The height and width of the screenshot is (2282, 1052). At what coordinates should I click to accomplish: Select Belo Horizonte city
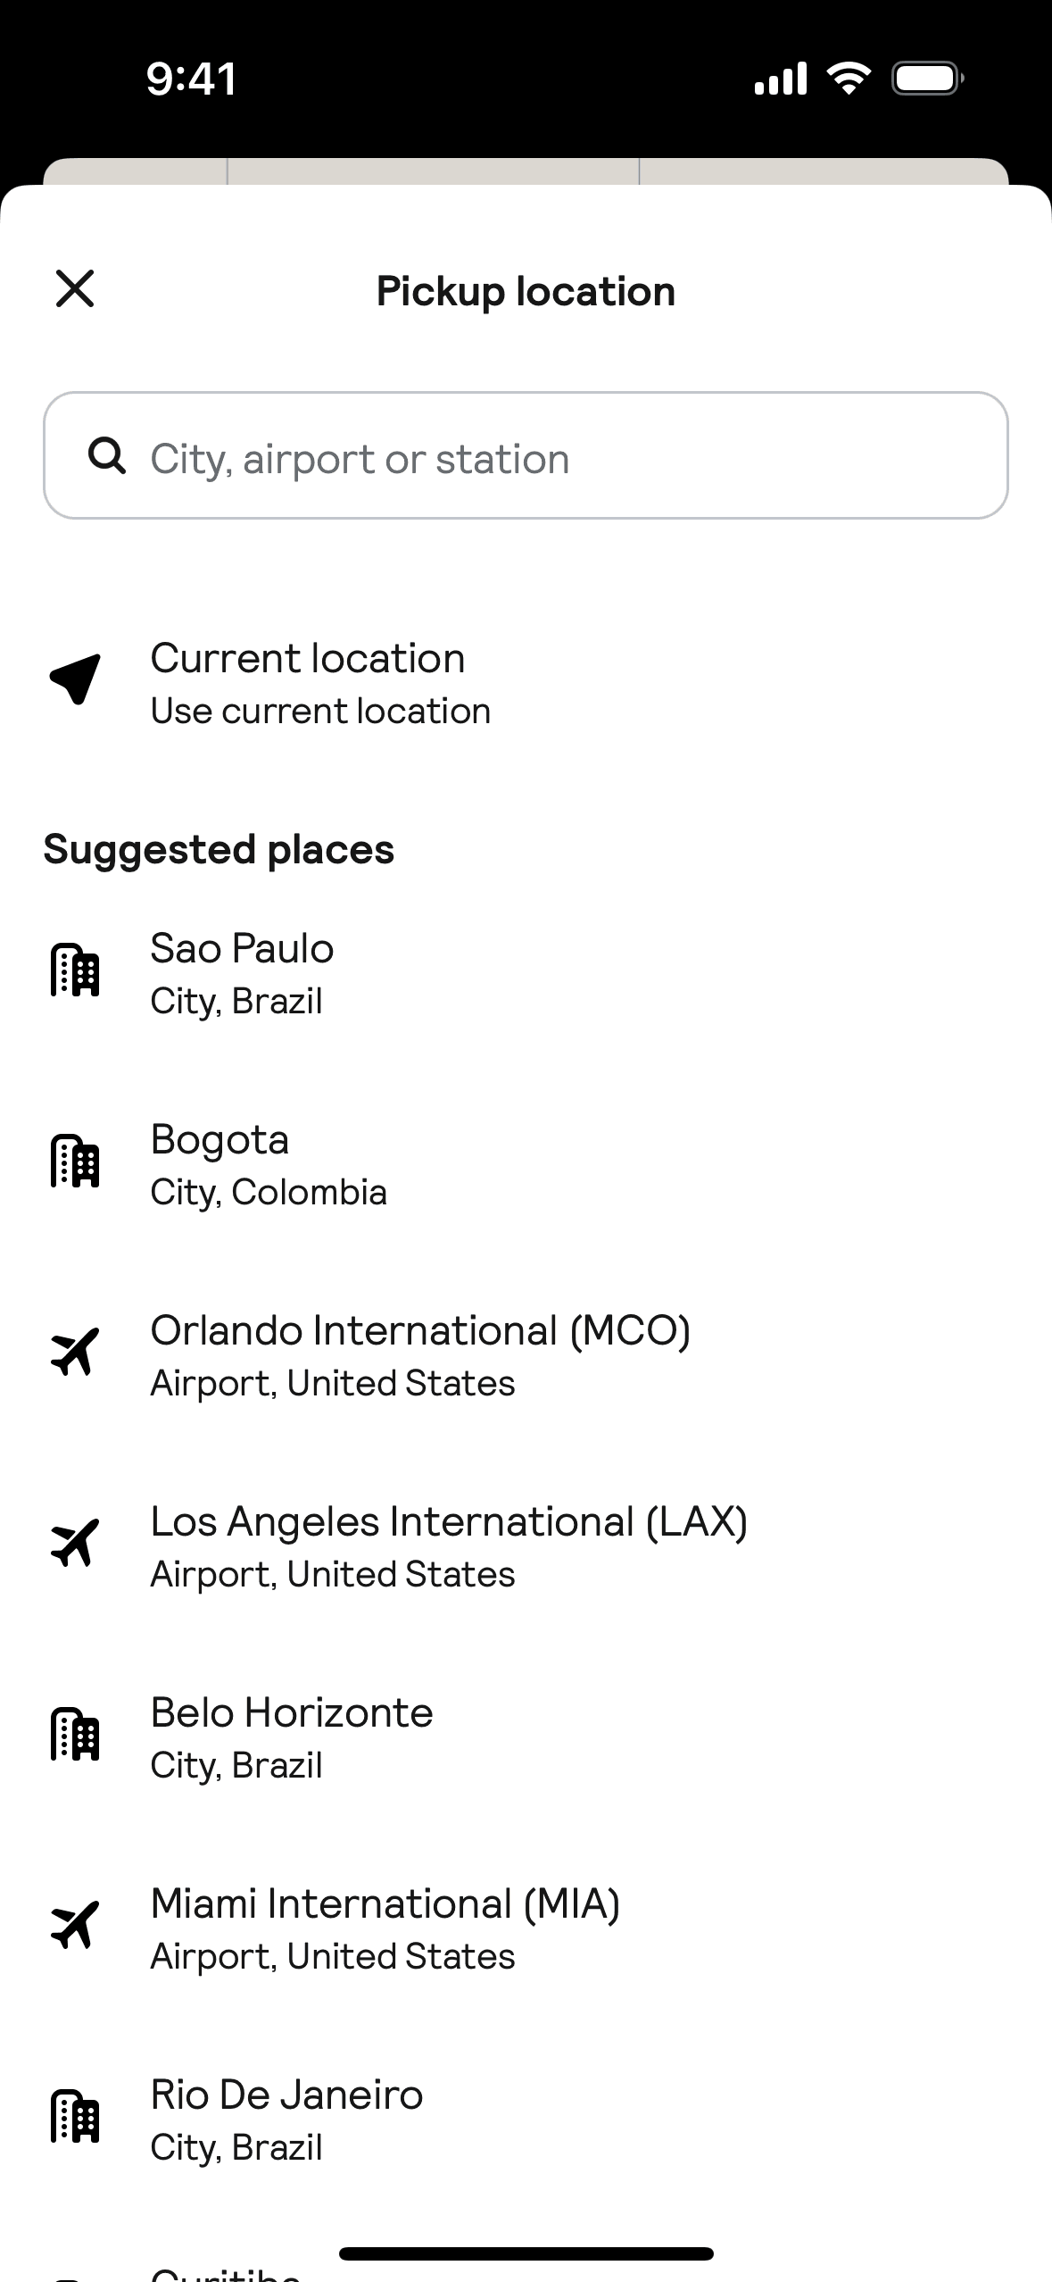(x=291, y=1737)
